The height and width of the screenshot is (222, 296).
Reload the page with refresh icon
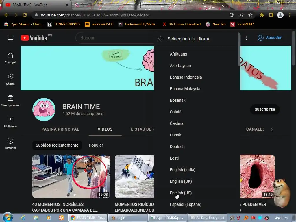(x=25, y=15)
